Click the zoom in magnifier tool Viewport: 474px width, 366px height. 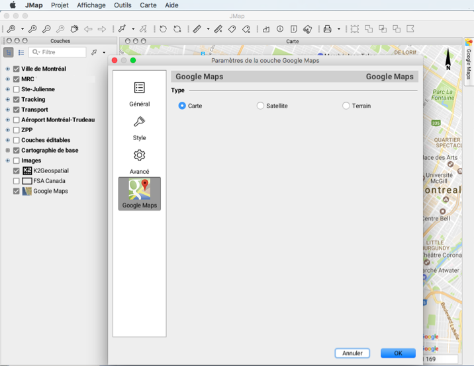click(32, 29)
